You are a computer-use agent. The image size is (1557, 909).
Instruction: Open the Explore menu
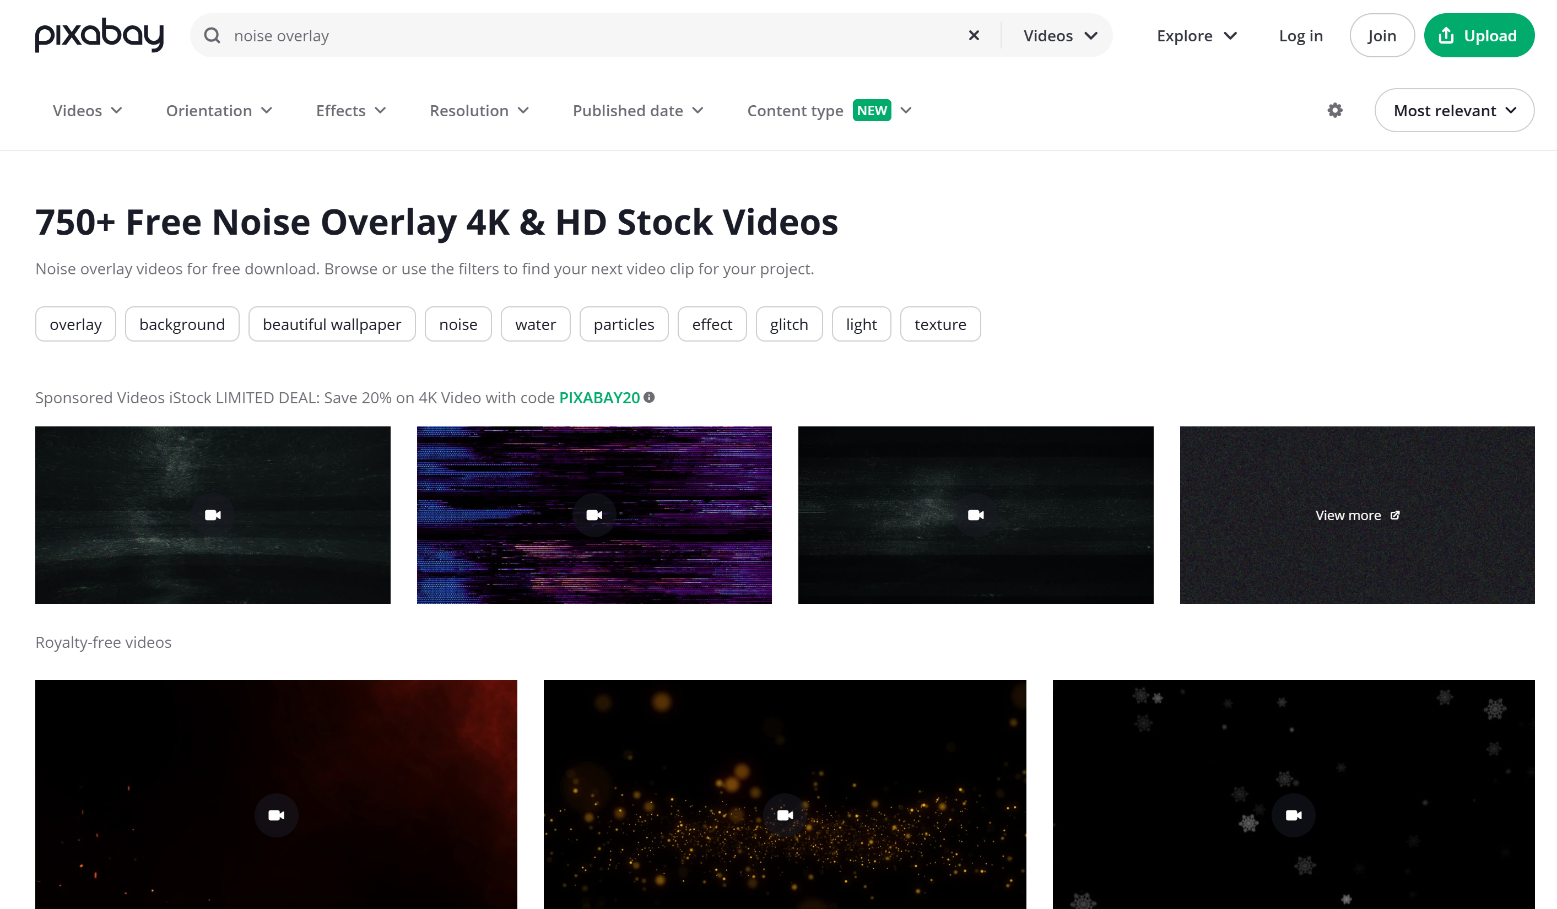tap(1196, 35)
